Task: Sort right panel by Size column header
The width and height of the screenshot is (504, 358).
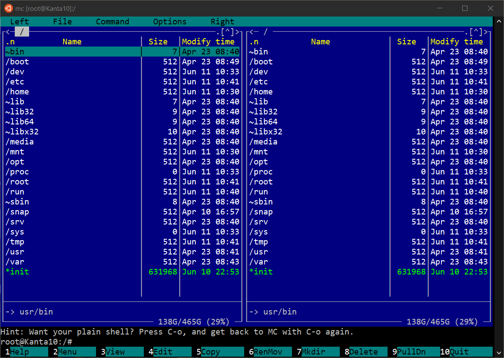Action: tap(406, 42)
